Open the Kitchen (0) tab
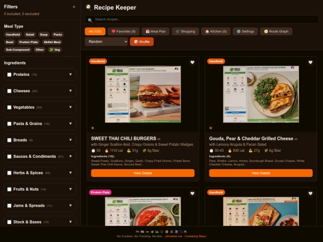The height and width of the screenshot is (242, 323). click(x=216, y=32)
